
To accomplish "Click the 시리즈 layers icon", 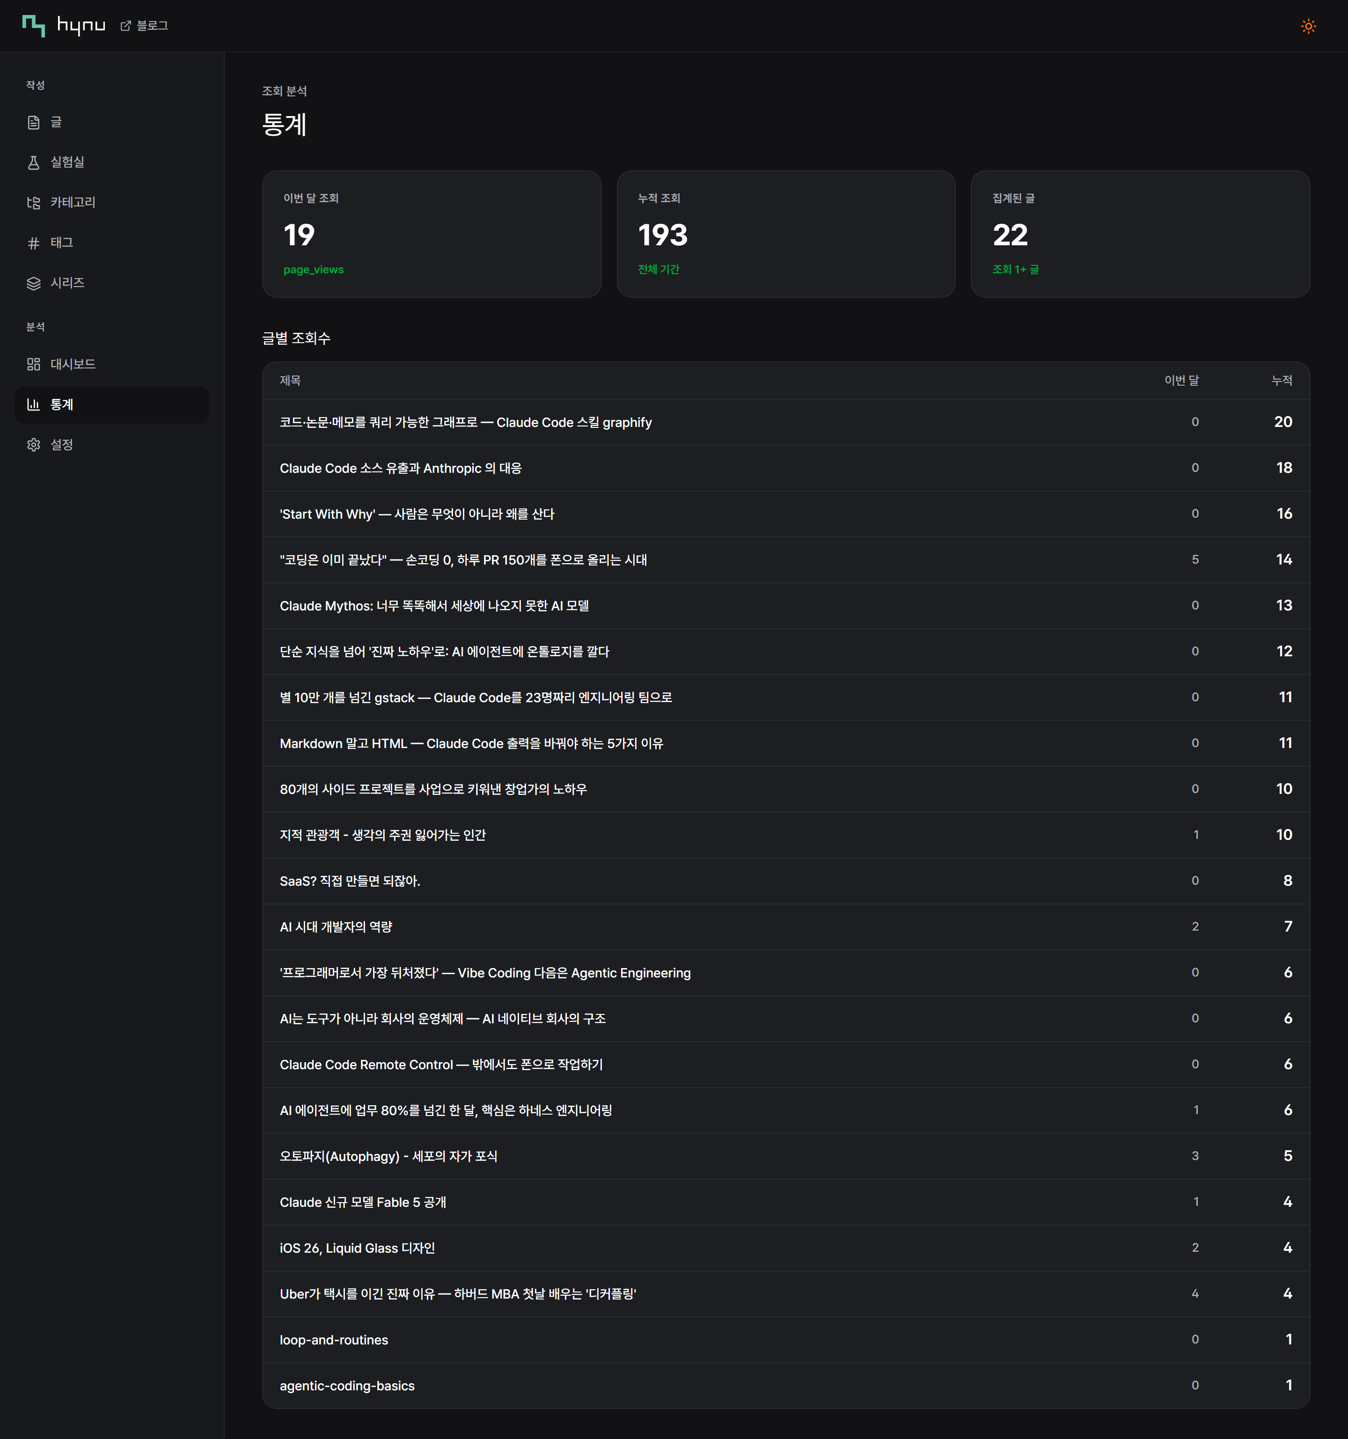I will click(33, 283).
